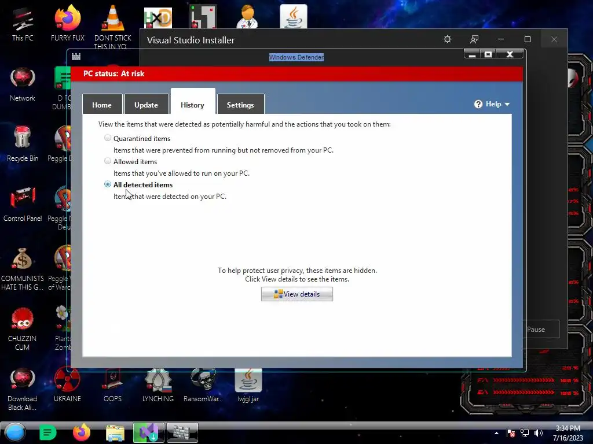Click the Start orb on taskbar
This screenshot has width=593, height=444.
15,432
